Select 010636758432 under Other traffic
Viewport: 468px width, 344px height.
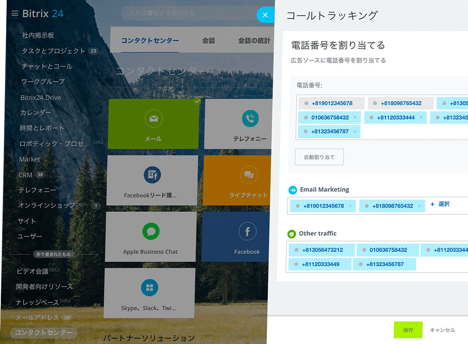click(x=388, y=250)
